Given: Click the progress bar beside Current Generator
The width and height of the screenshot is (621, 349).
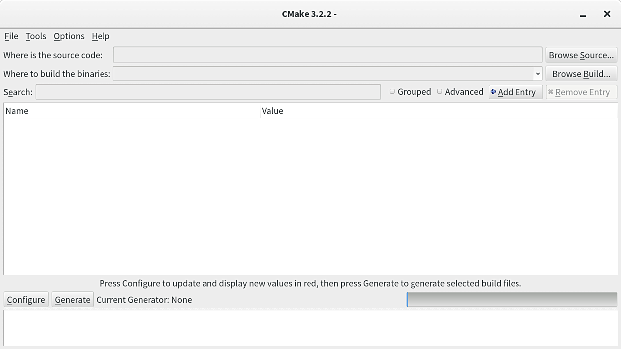Looking at the screenshot, I should pos(512,299).
